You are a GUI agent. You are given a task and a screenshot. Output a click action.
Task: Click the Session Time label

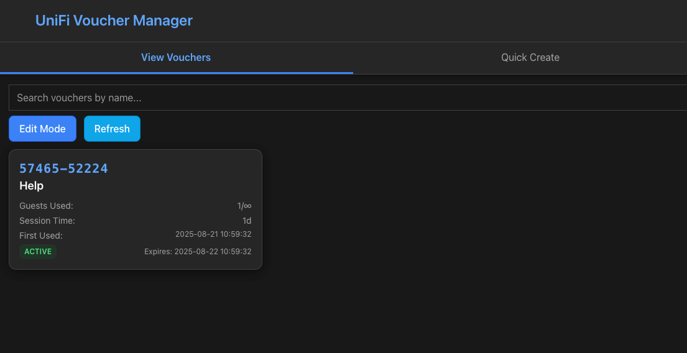[x=47, y=221]
